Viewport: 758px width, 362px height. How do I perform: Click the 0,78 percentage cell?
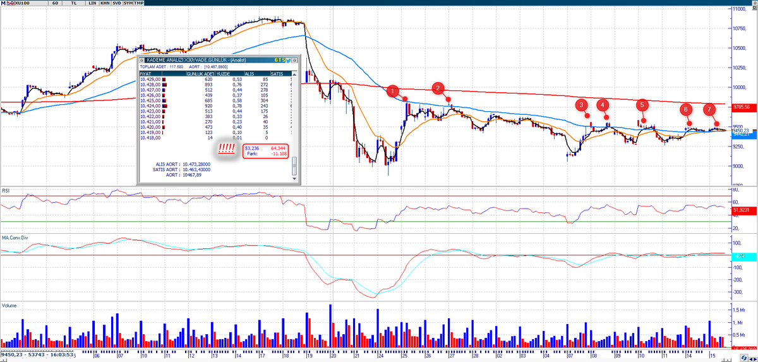[x=238, y=106]
